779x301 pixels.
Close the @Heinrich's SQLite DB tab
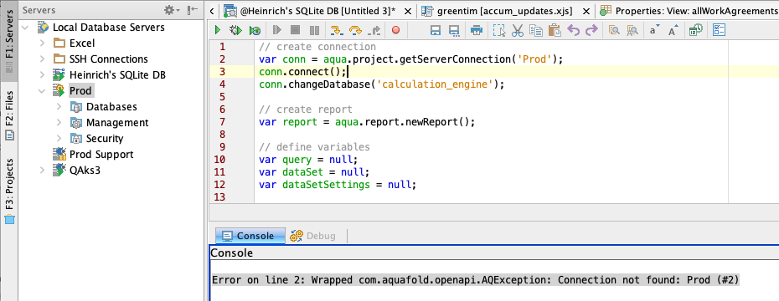pos(407,10)
